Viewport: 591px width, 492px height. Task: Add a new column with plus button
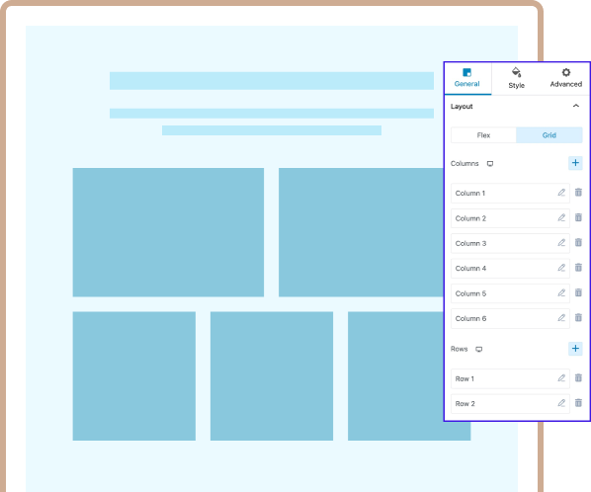[x=575, y=163]
